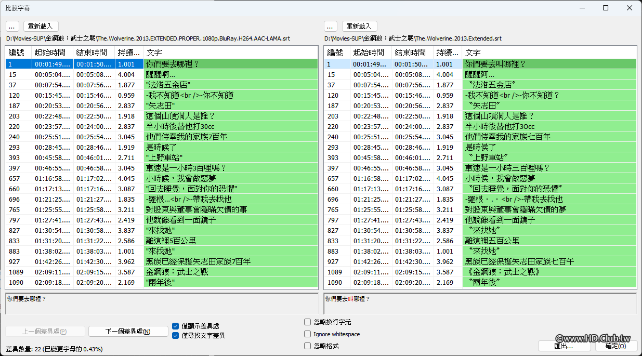Viewport: 642px width, 356px height.
Task: Select right row 醒醒阿...
Action: pyautogui.click(x=480, y=74)
